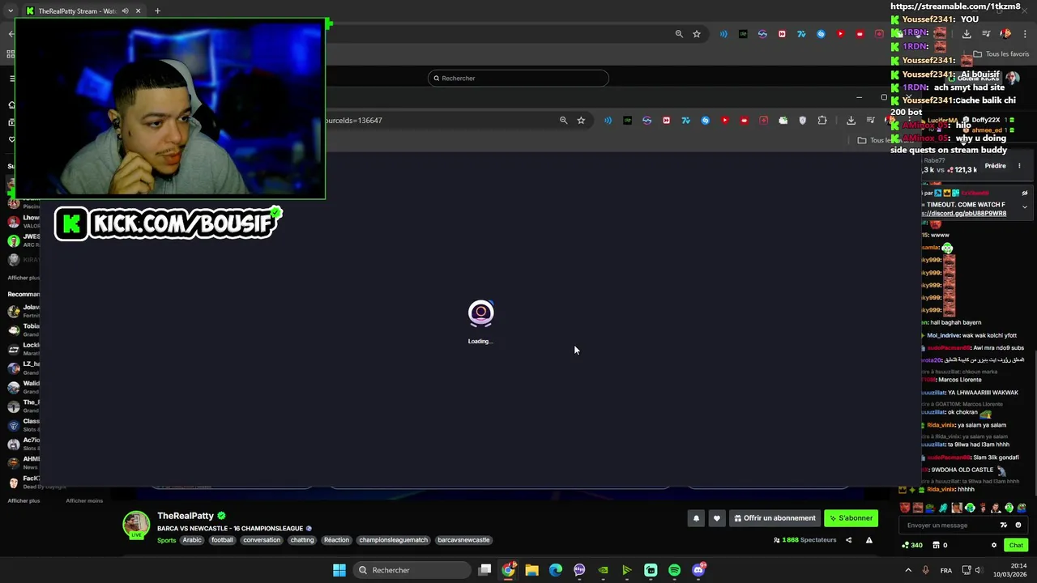Viewport: 1037px width, 583px height.
Task: Show hidden system tray icons chevron
Action: click(x=907, y=570)
